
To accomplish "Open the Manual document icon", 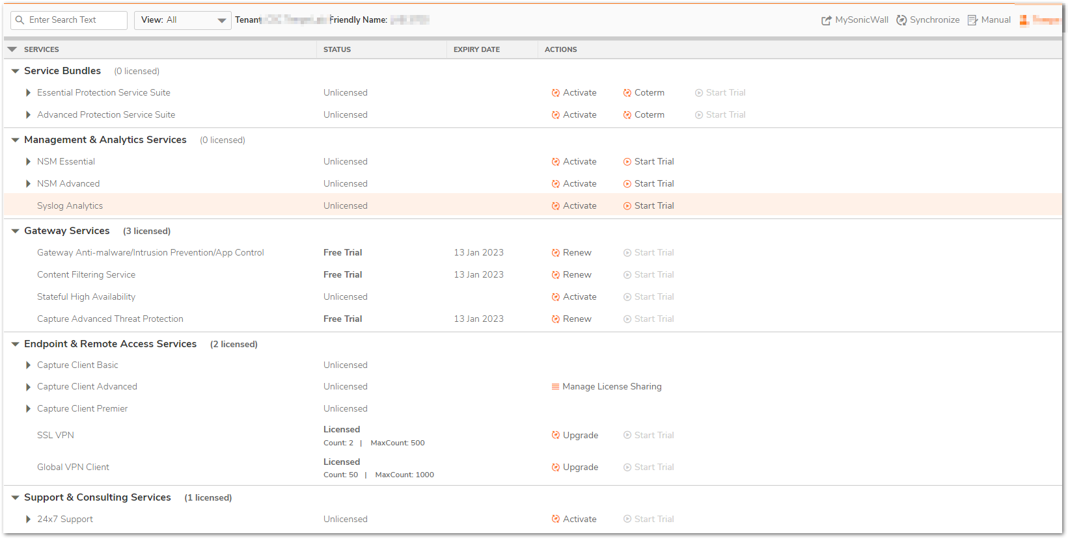I will click(972, 20).
